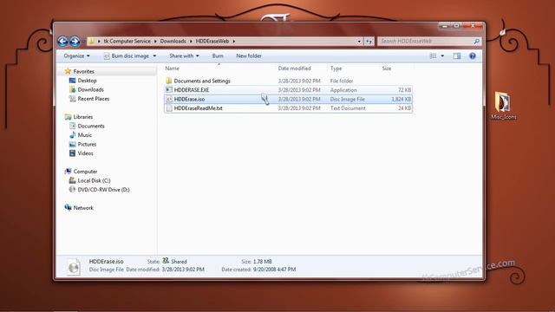The image size is (555, 312).
Task: Click Favorites in navigation pane
Action: (84, 71)
